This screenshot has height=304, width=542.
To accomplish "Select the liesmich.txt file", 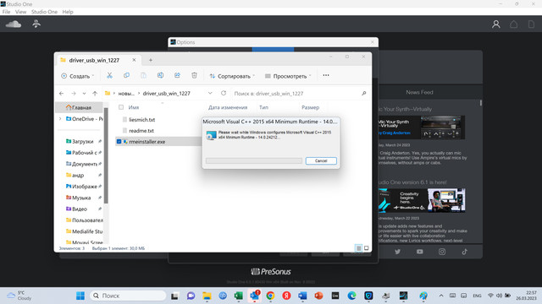I will tap(141, 120).
